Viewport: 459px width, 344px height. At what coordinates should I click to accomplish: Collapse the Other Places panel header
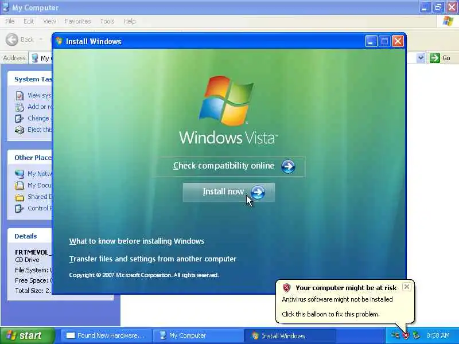coord(30,158)
